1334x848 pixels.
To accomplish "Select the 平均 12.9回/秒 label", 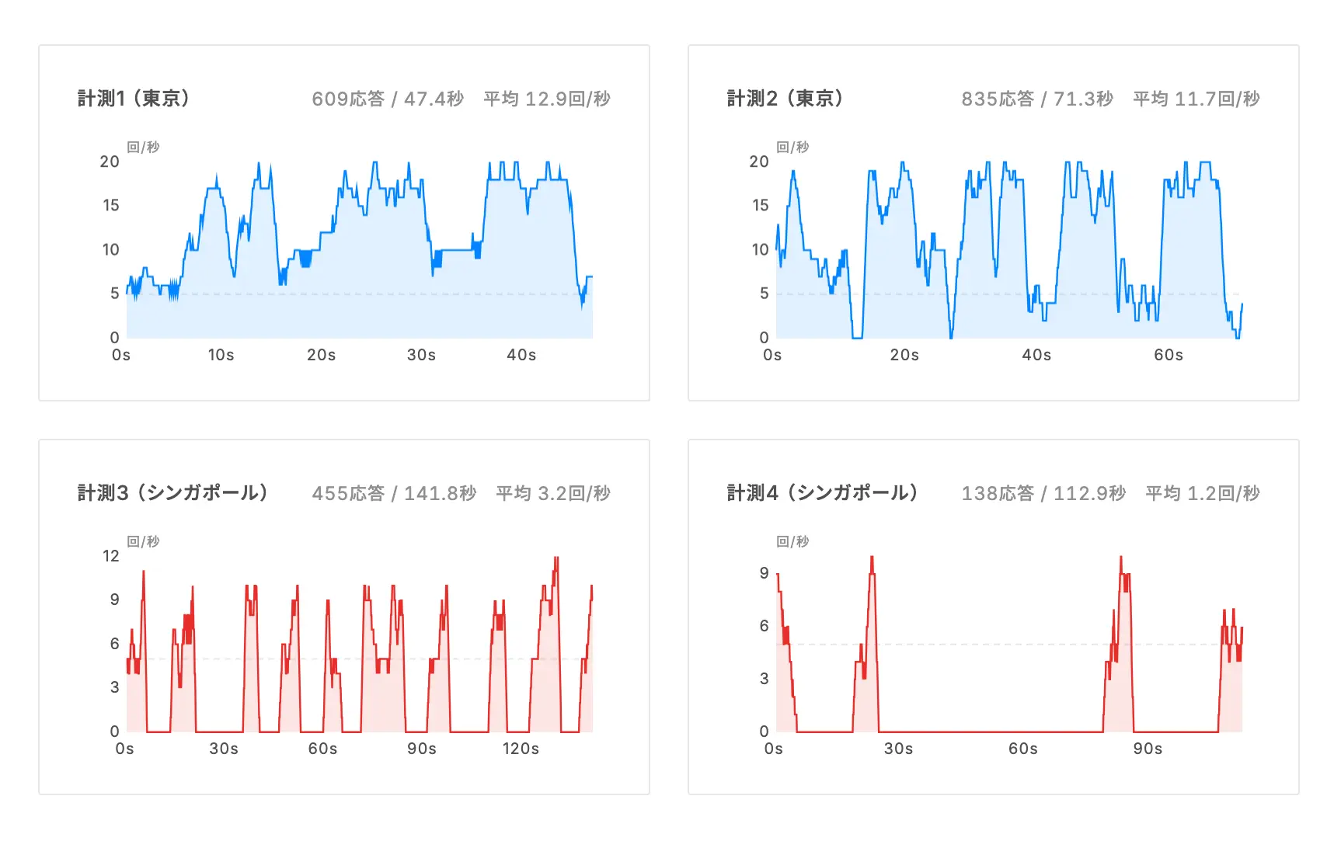I will click(547, 99).
